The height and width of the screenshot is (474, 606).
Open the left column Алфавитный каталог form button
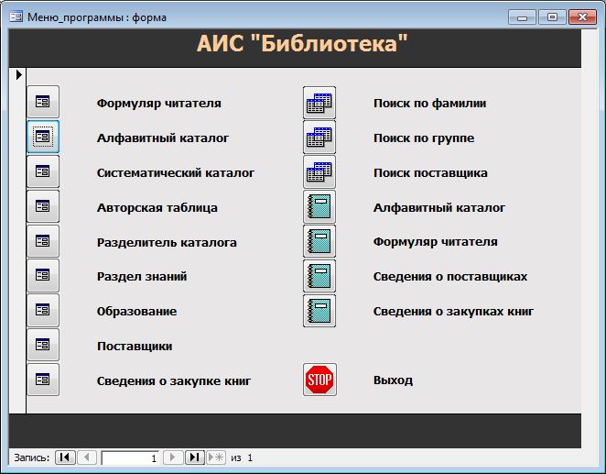[x=43, y=137]
